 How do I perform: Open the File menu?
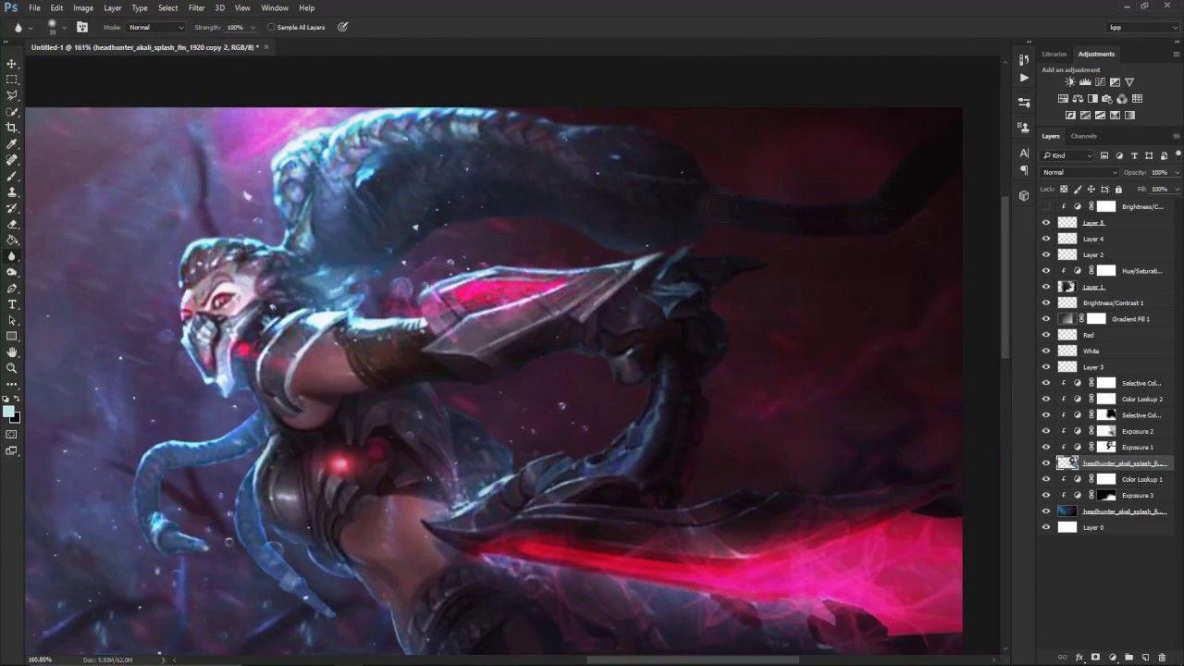pos(34,7)
